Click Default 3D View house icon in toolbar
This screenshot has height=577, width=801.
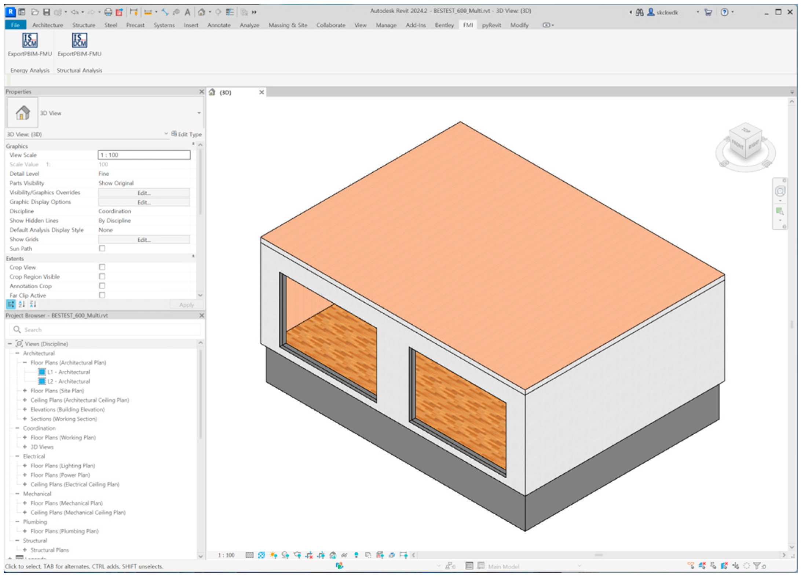pyautogui.click(x=201, y=12)
